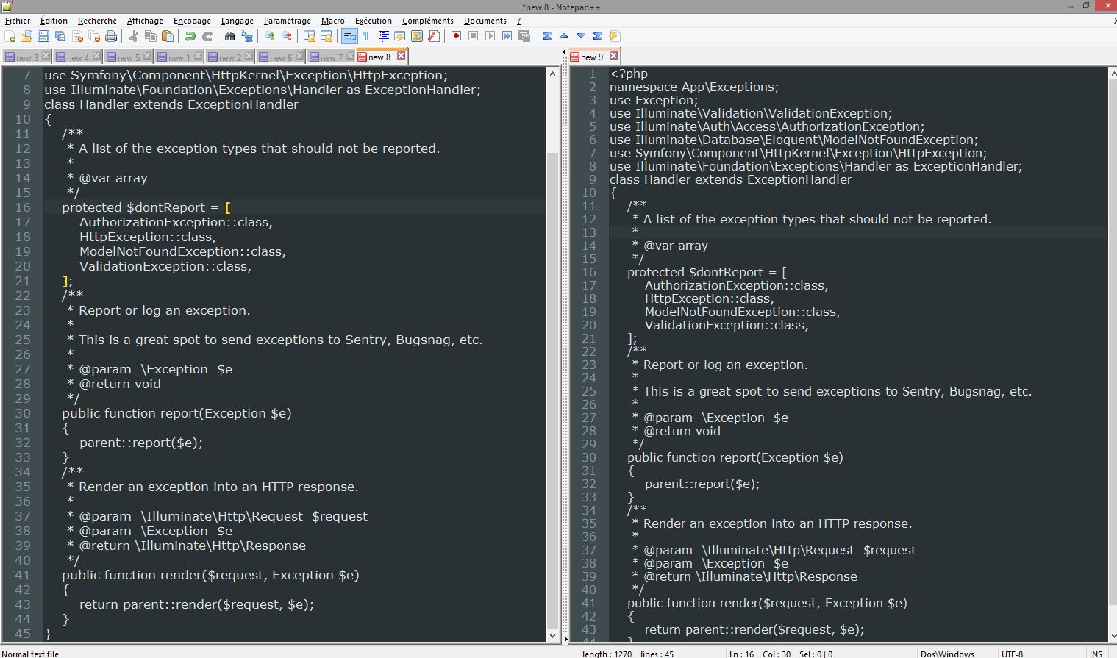Click the Zoom in magnifier icon
Screen dimensions: 1117x658
coord(270,36)
